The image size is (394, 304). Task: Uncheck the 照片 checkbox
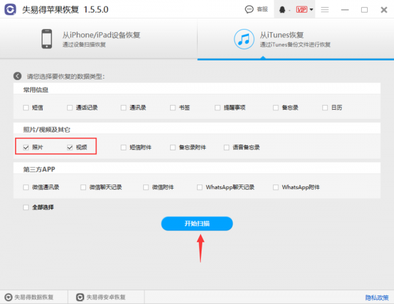coord(26,147)
